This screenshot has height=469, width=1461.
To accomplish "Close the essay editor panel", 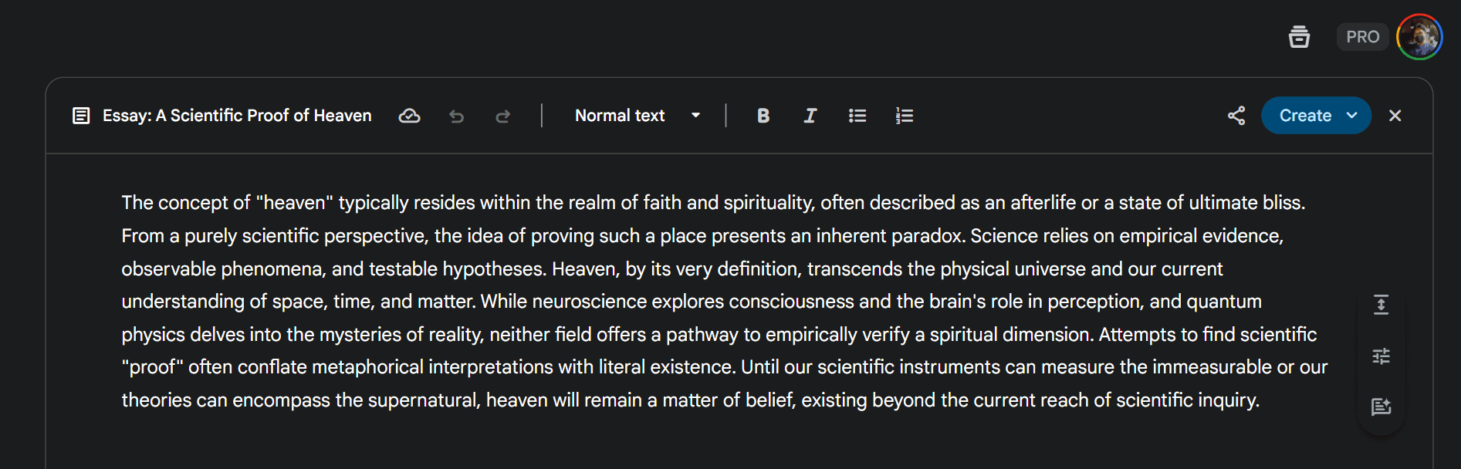I will (x=1395, y=116).
